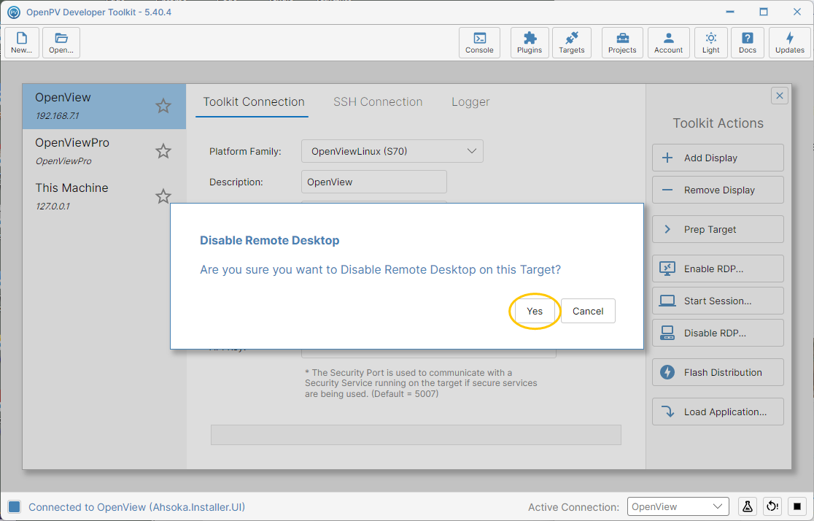Toggle the Light theme icon
This screenshot has height=521, width=814.
(710, 42)
